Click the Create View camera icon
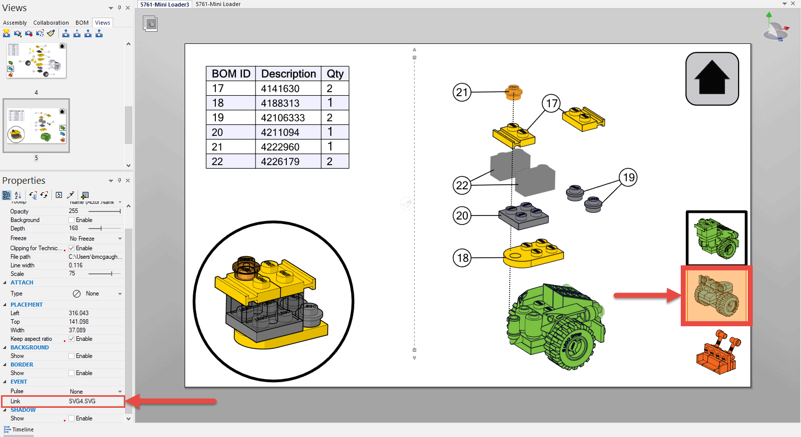Screen dimensions: 801x437 click(x=7, y=33)
